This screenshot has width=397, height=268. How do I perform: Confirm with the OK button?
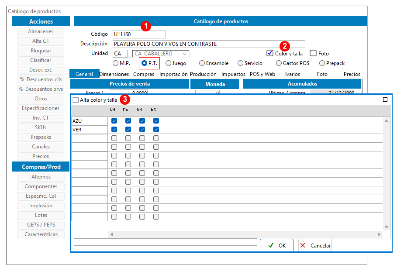pyautogui.click(x=276, y=245)
